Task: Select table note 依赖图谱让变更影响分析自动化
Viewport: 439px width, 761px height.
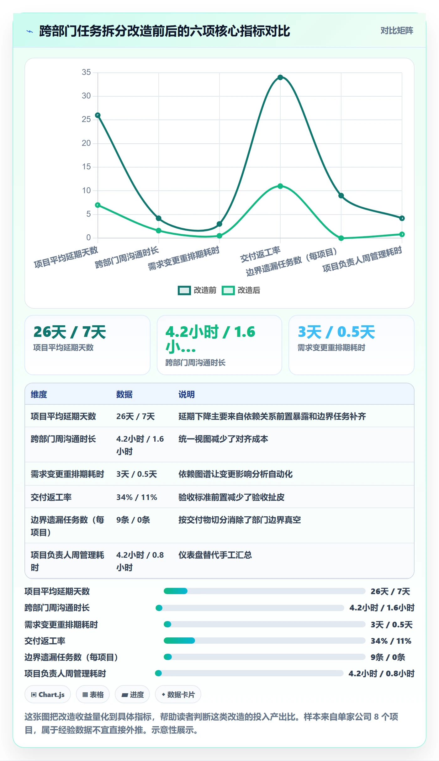Action: [235, 474]
